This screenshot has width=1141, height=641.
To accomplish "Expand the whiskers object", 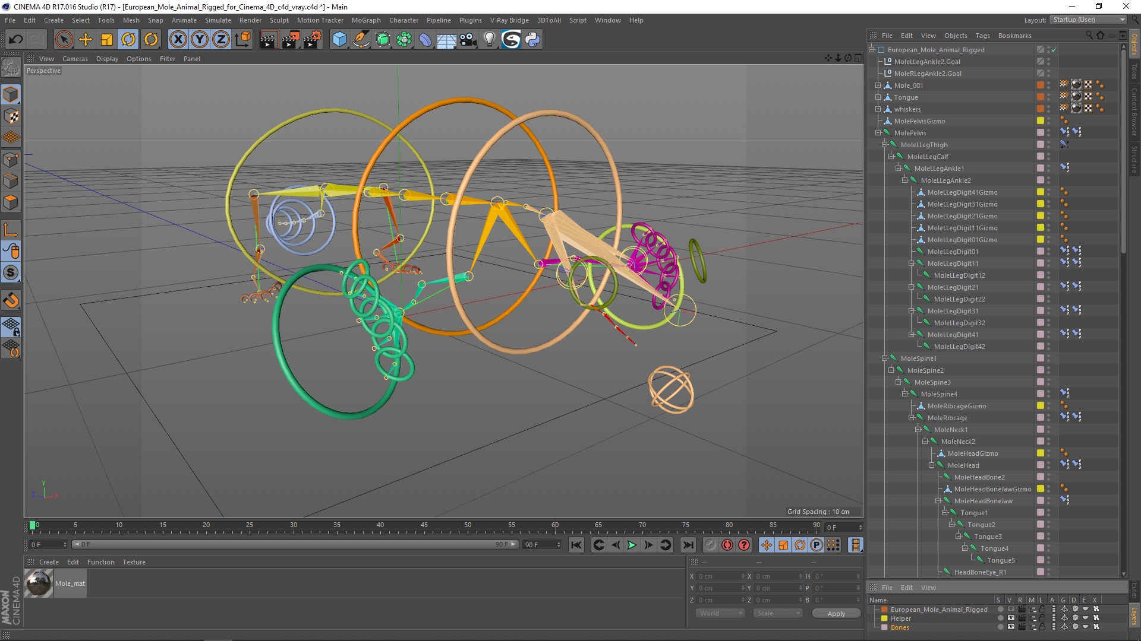I will (x=878, y=109).
